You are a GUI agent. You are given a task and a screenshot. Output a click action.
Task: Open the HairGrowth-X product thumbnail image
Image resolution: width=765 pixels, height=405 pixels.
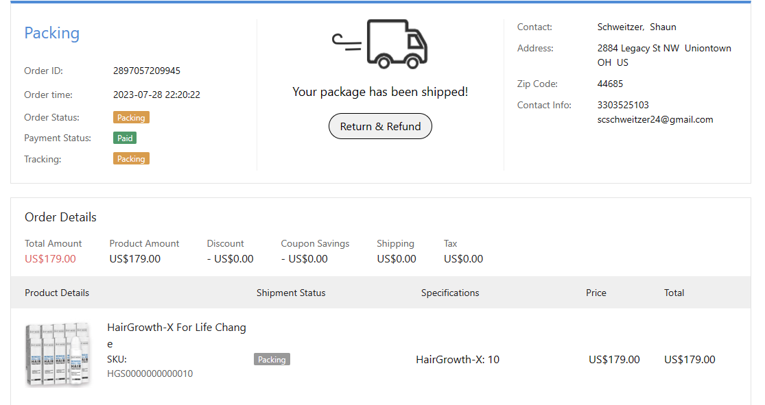[58, 354]
